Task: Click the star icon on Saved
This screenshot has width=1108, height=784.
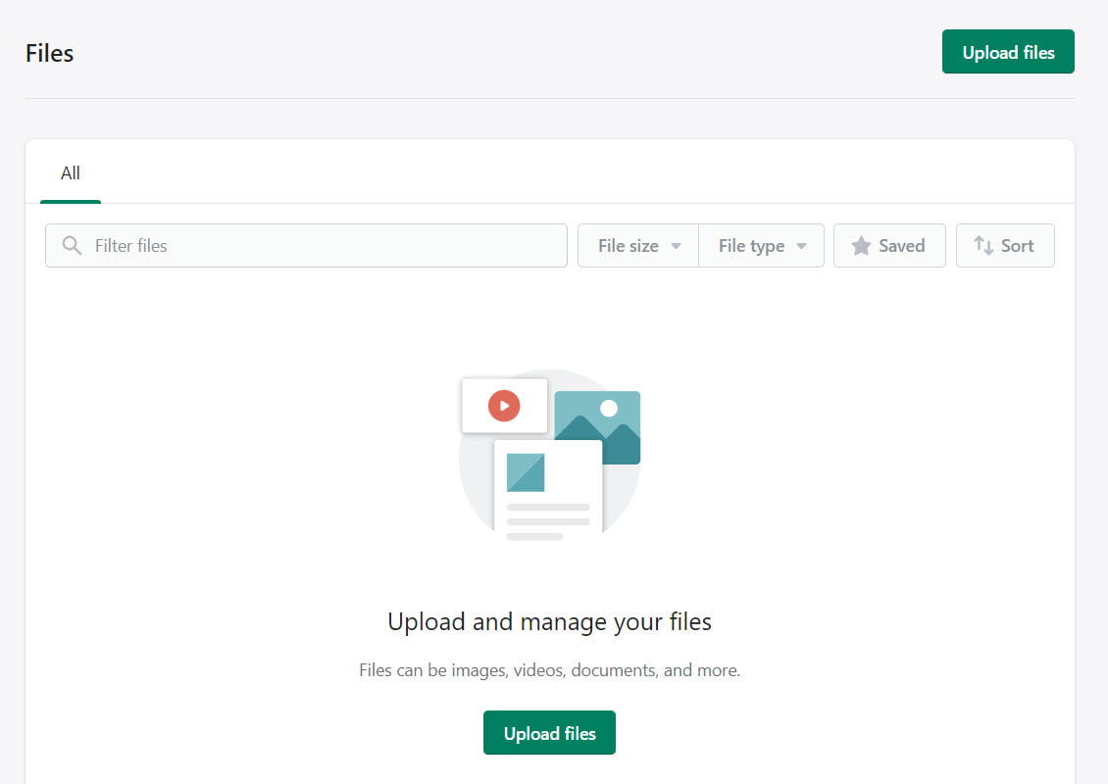Action: [861, 246]
